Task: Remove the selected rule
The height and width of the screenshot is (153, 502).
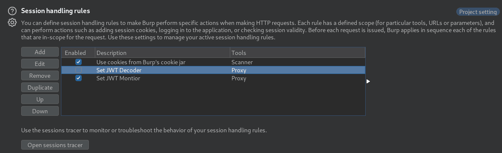Action: point(40,76)
